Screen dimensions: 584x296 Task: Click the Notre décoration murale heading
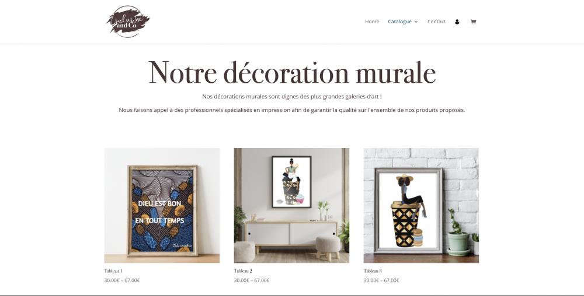coord(292,72)
